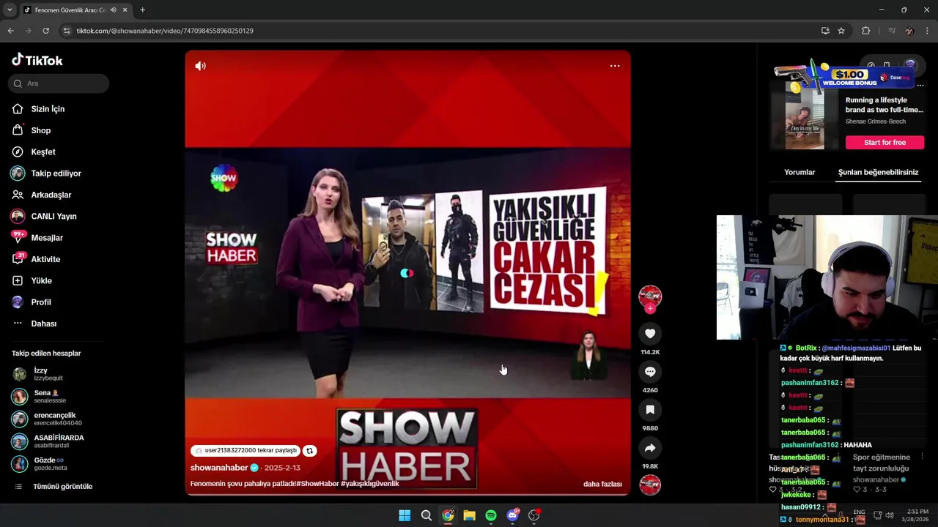This screenshot has height=527, width=938.
Task: Expand caption with daha fazlası
Action: [602, 484]
